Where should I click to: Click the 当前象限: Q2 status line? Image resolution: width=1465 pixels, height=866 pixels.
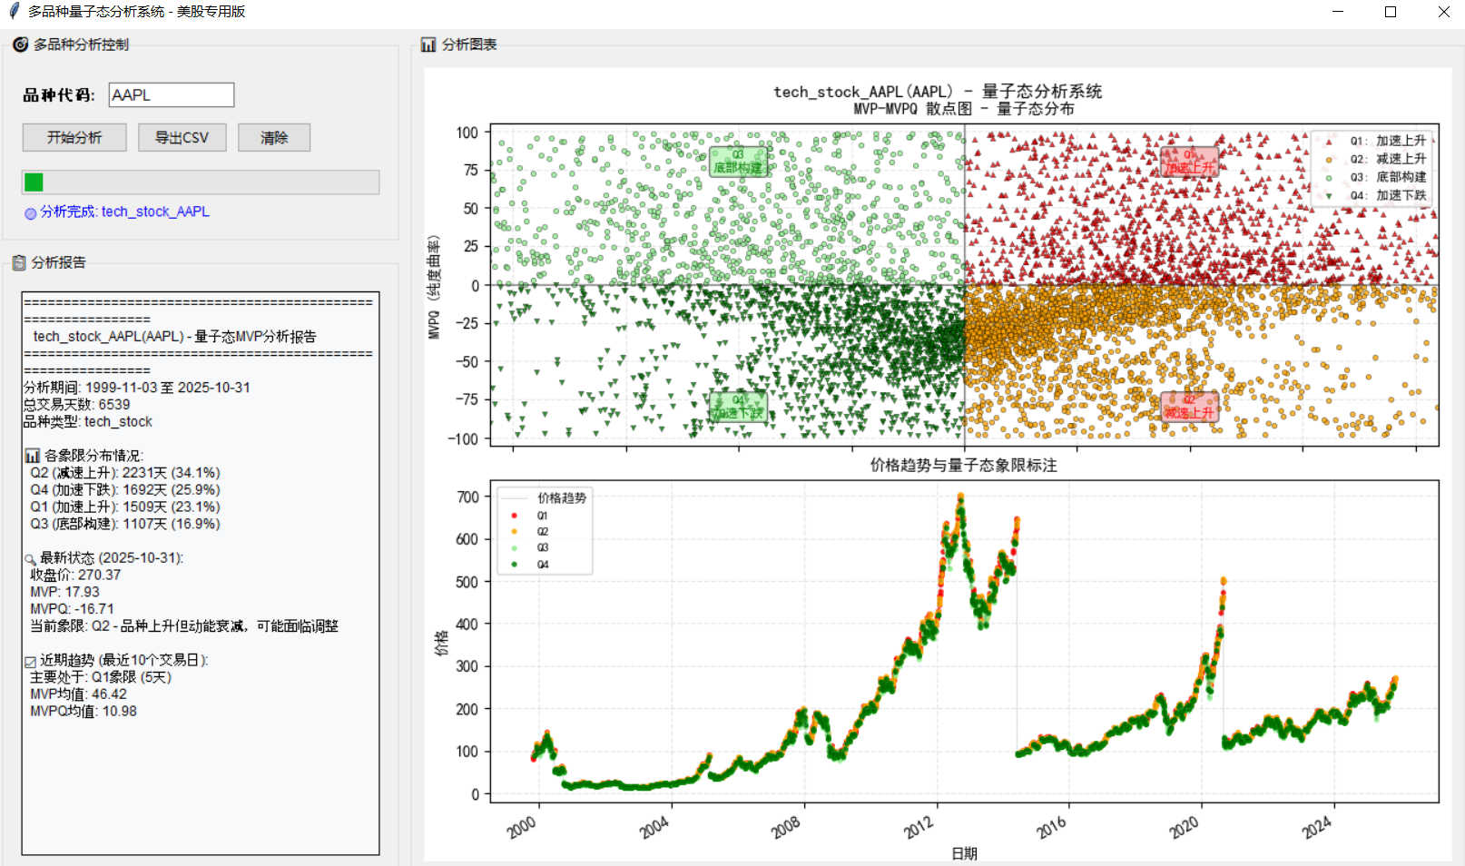[x=184, y=626]
